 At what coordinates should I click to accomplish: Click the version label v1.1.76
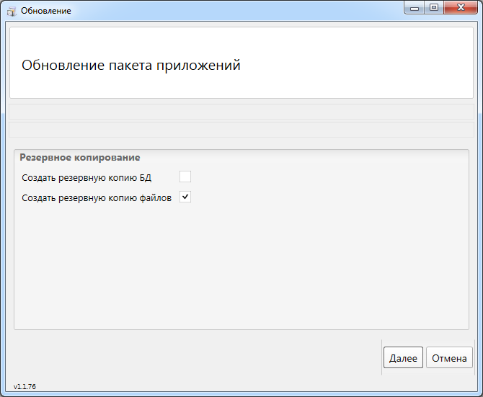pyautogui.click(x=25, y=386)
